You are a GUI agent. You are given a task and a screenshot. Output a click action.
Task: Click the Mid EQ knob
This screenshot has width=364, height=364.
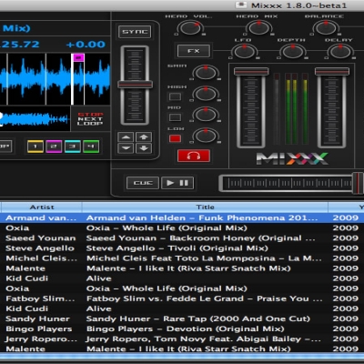tap(206, 115)
